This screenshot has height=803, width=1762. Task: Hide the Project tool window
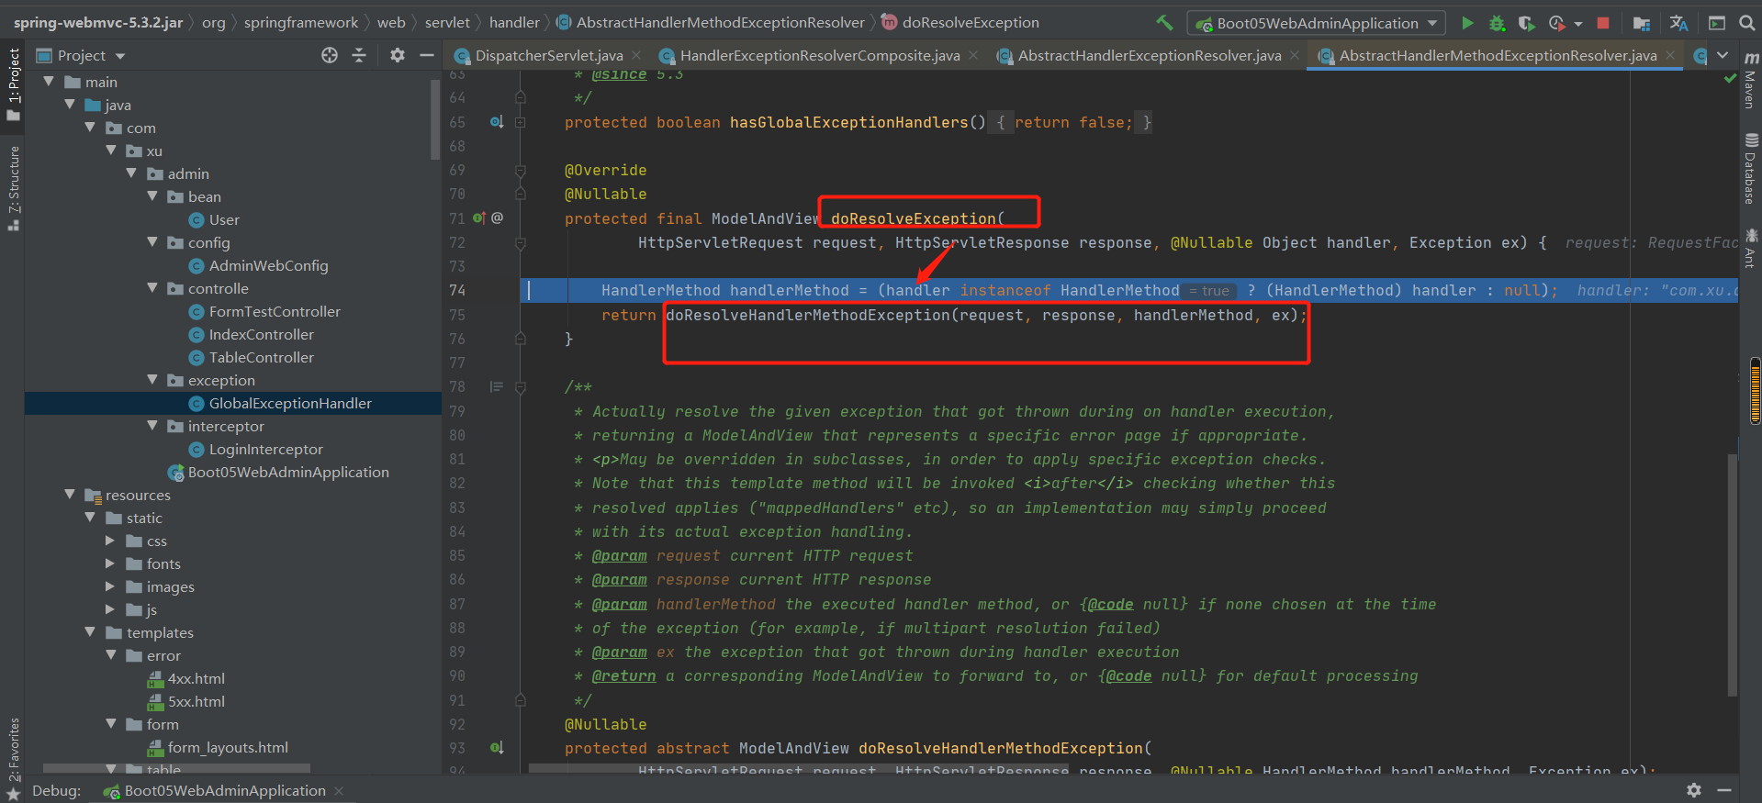click(427, 55)
